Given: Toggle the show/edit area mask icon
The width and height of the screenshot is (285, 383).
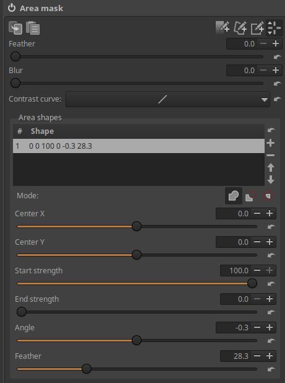Looking at the screenshot, I should click(x=274, y=27).
